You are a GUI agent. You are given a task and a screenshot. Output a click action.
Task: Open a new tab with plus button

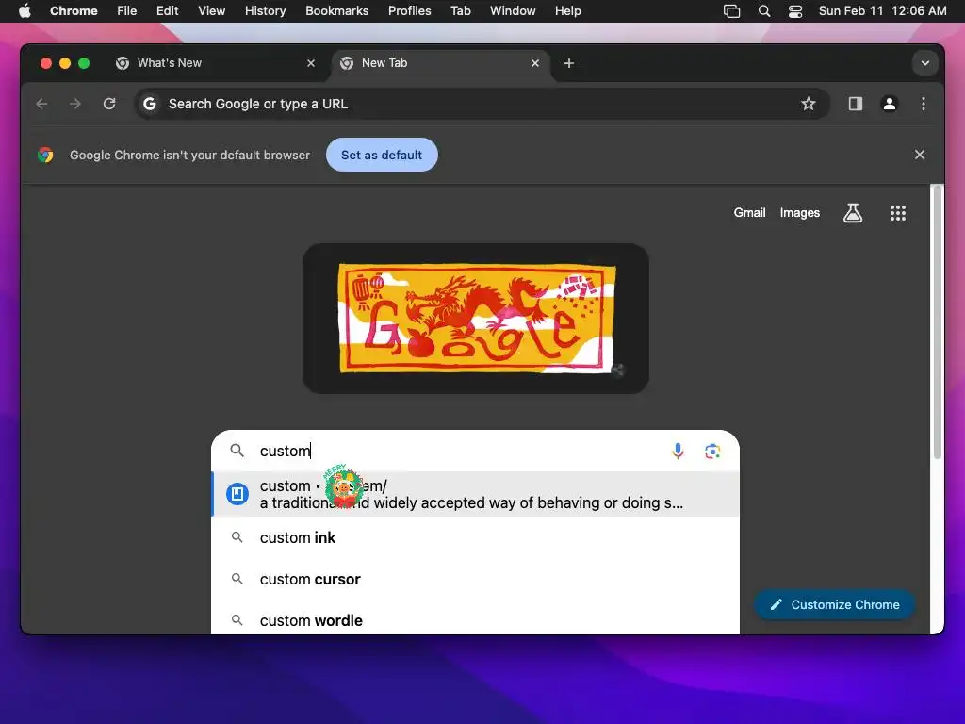(x=569, y=63)
